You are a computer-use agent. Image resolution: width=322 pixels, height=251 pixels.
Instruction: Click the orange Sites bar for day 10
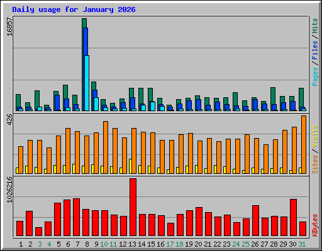pyautogui.click(x=106, y=147)
